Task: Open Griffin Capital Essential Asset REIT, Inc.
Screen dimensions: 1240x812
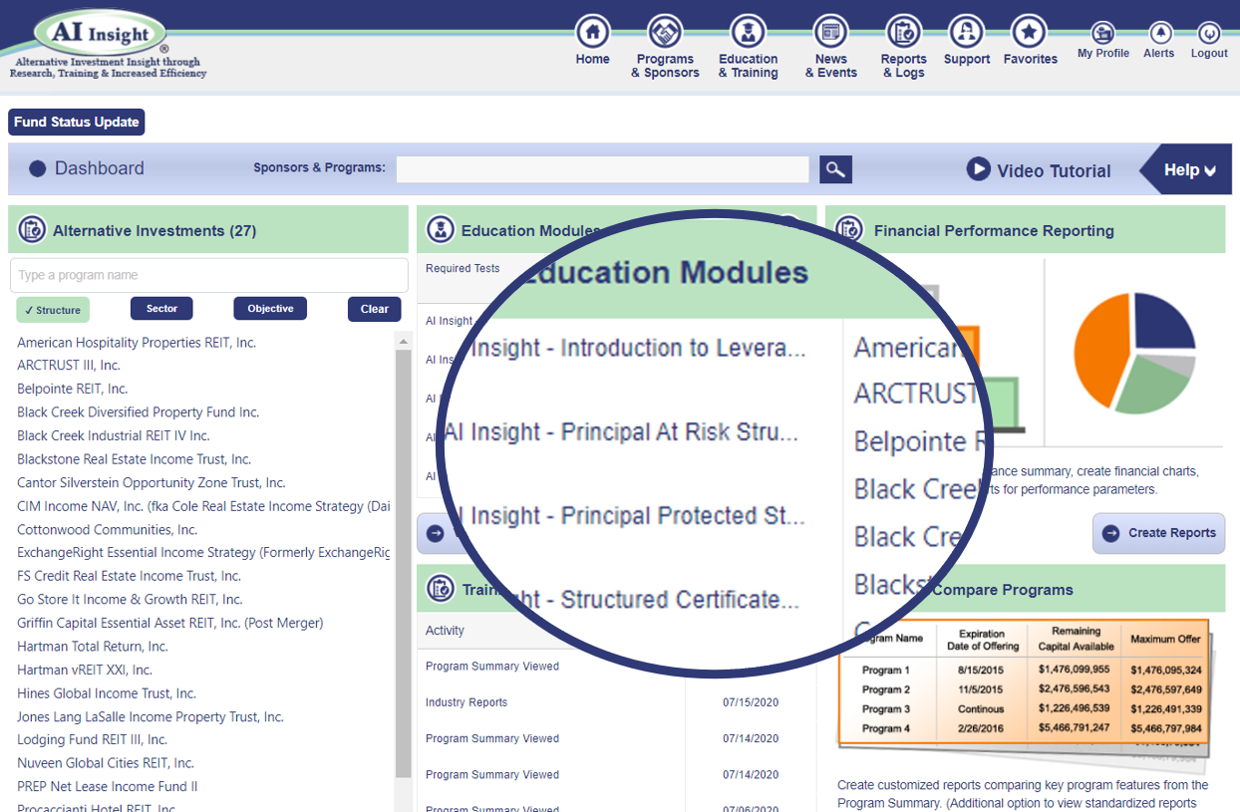Action: 170,623
